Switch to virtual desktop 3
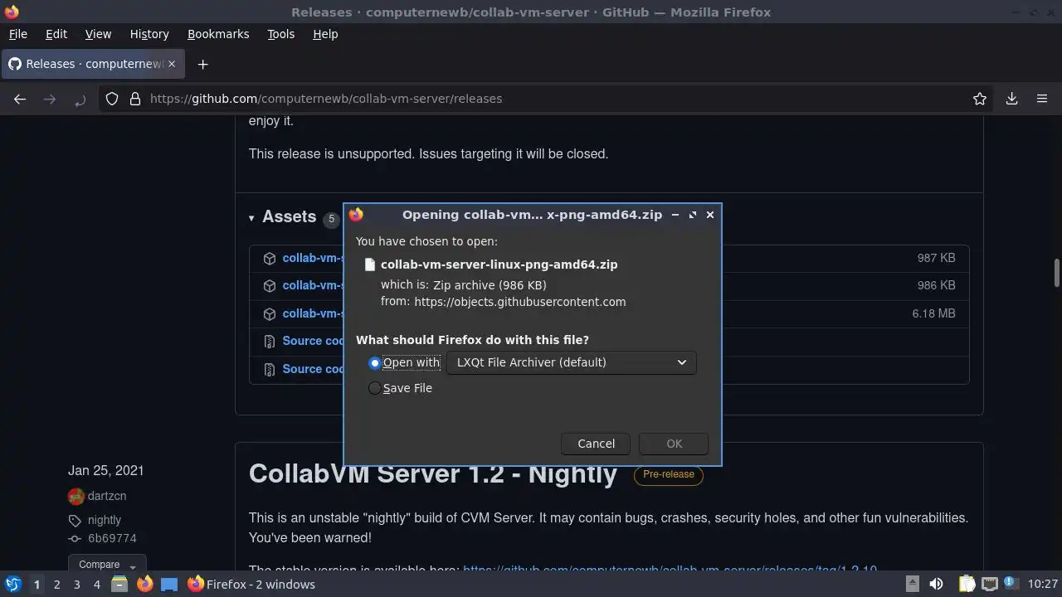The height and width of the screenshot is (597, 1062). (x=76, y=585)
